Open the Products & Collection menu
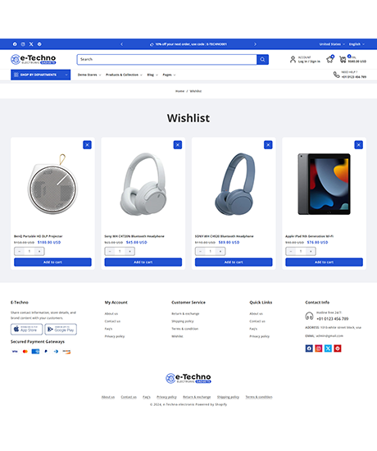Image resolution: width=377 pixels, height=451 pixels. pyautogui.click(x=124, y=75)
